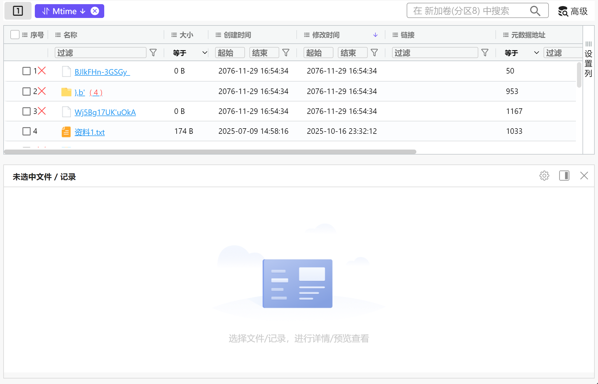Apply the link column filter funnel

[x=485, y=53]
